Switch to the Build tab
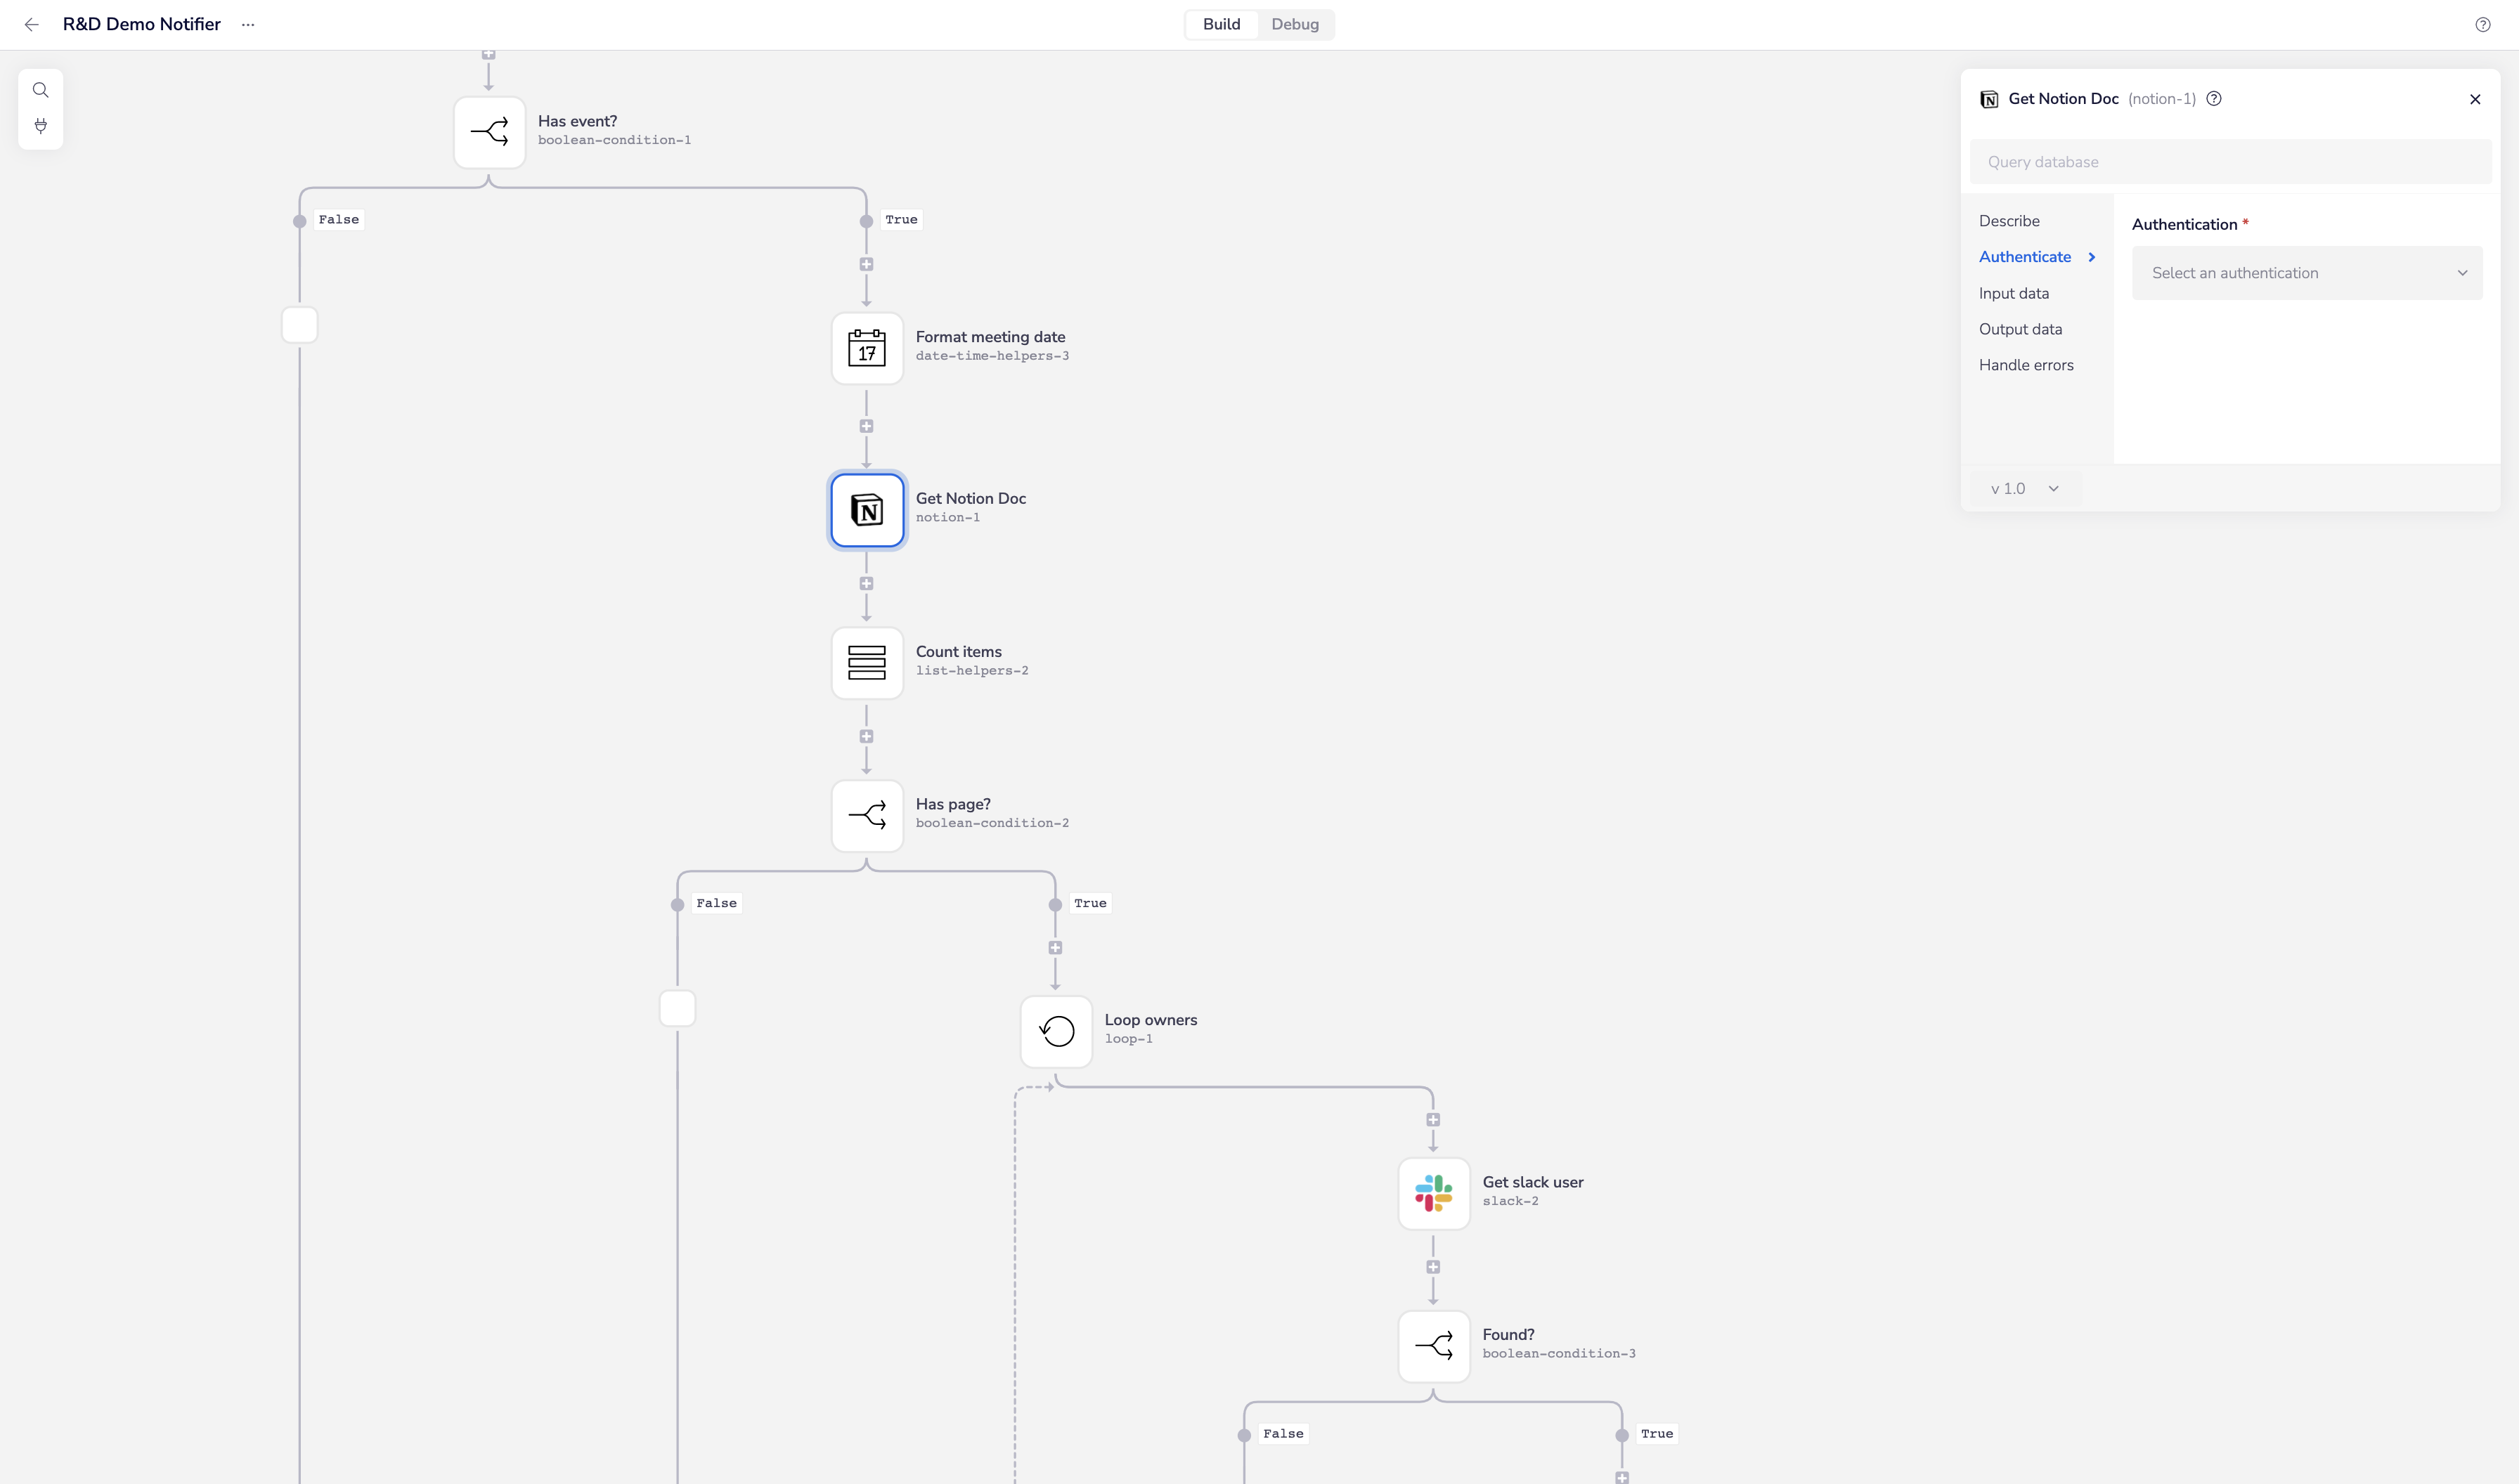This screenshot has height=1484, width=2519. coord(1221,24)
